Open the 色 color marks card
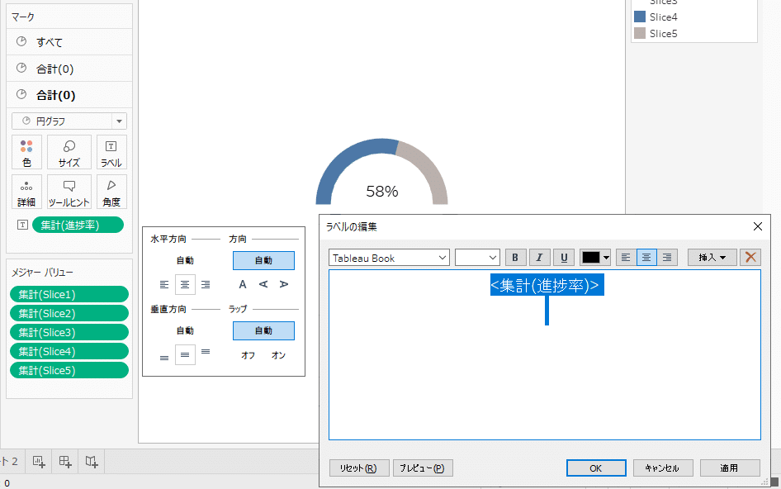Viewport: 781px width, 489px height. (26, 152)
